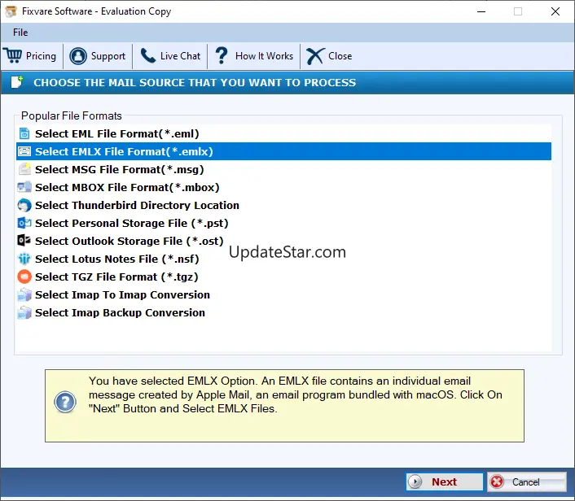This screenshot has width=575, height=501.
Task: Open Pricing via the shopping cart icon
Action: click(x=13, y=55)
